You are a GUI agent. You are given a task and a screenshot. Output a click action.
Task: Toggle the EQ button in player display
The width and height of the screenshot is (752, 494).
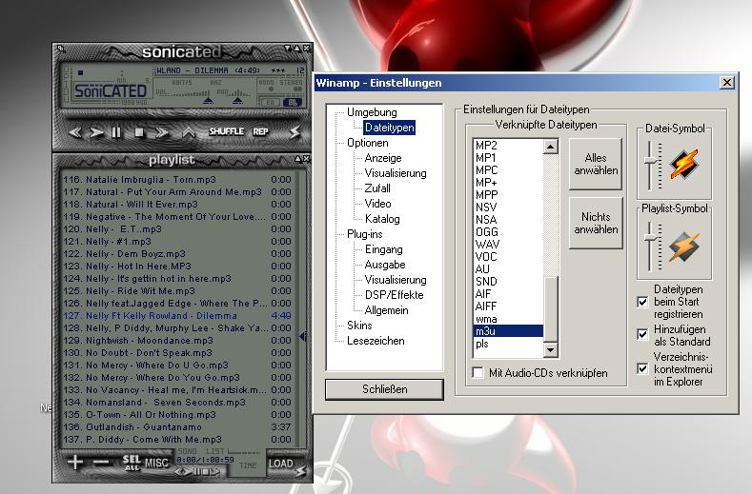click(270, 102)
